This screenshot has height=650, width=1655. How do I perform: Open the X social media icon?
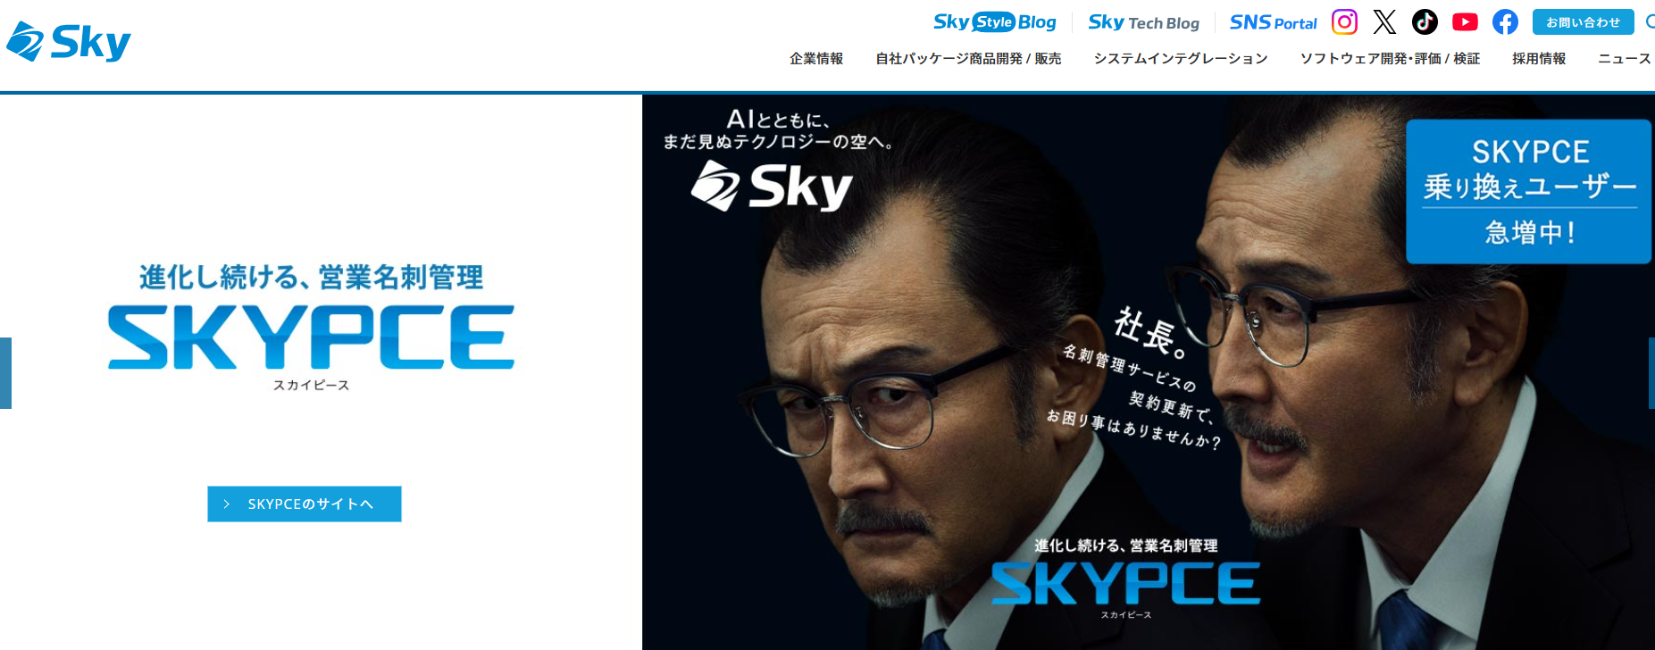(x=1384, y=21)
